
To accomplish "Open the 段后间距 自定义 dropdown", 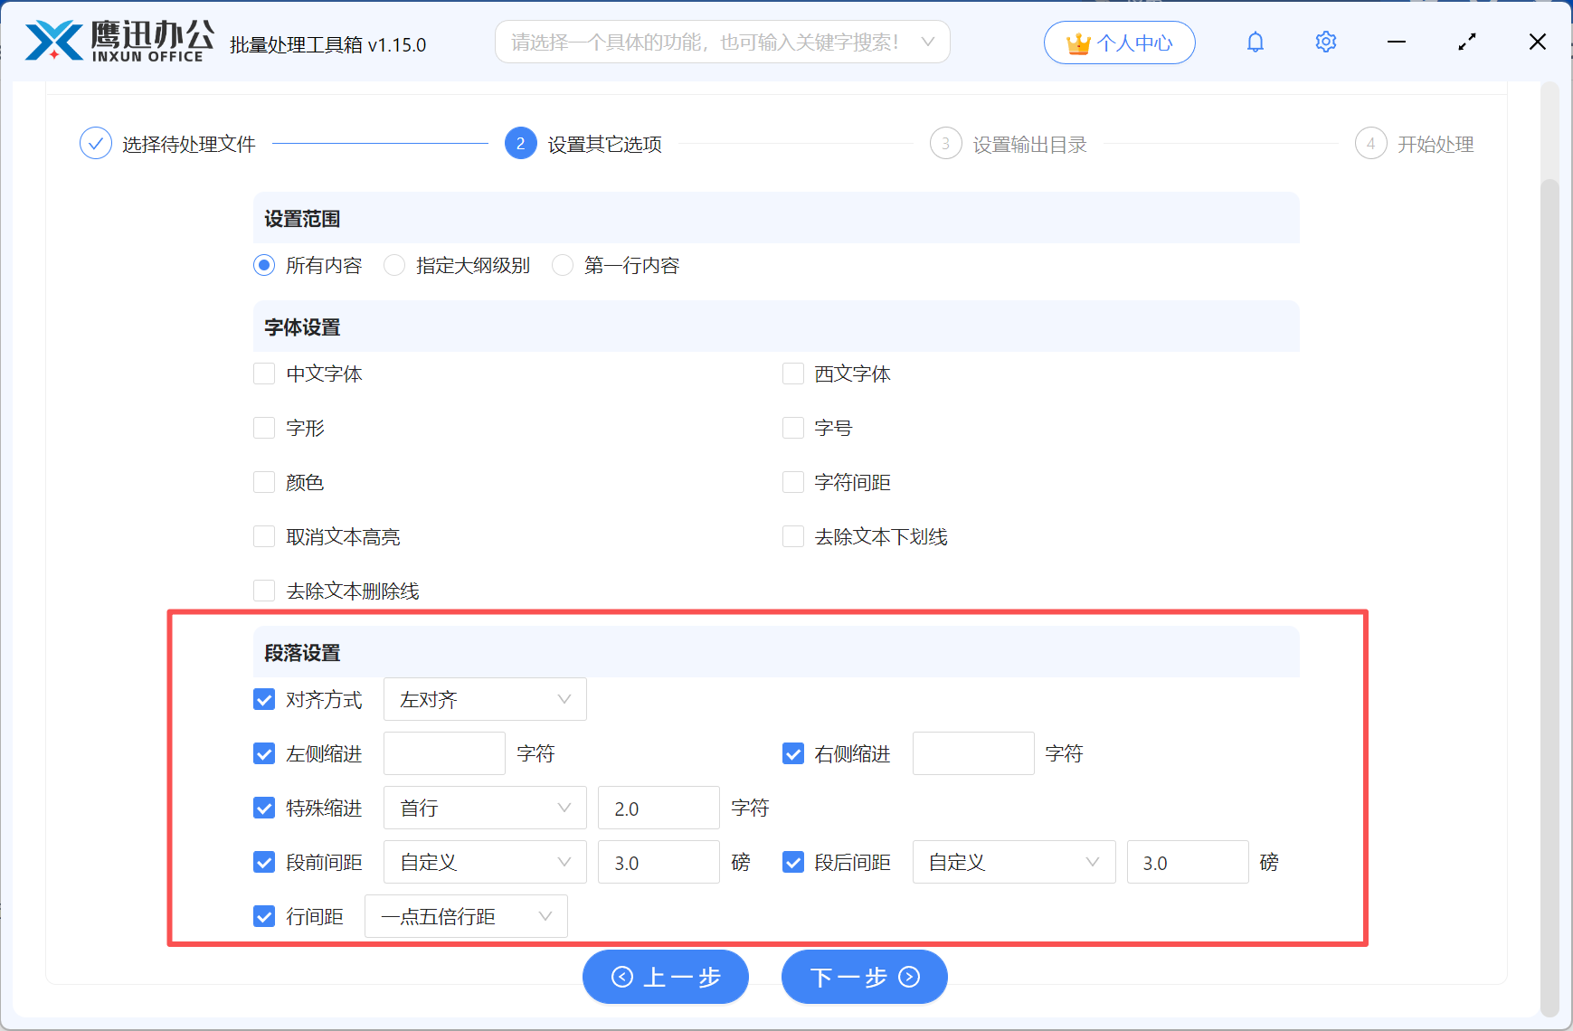I will pos(1014,862).
